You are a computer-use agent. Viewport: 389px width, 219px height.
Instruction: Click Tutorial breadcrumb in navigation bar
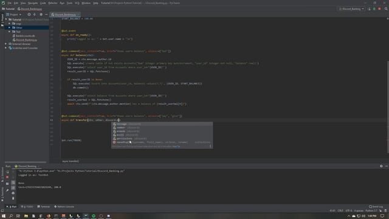9,9
